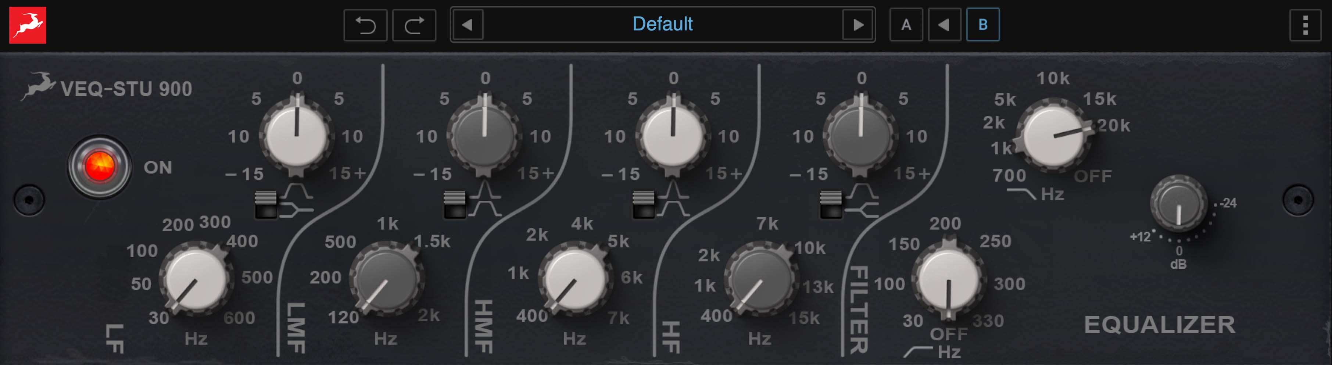Click the redo arrow button
Screen dimensions: 1332x365
pyautogui.click(x=413, y=25)
